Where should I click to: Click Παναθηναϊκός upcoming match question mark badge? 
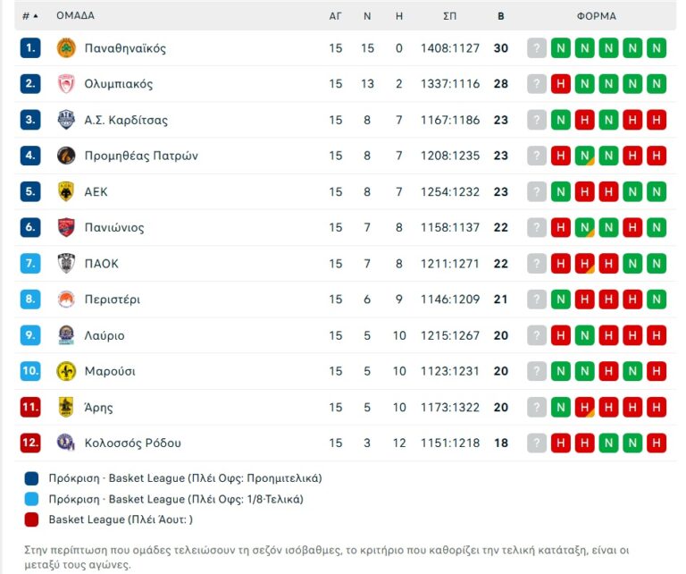(x=536, y=48)
